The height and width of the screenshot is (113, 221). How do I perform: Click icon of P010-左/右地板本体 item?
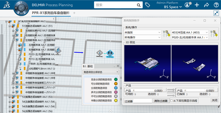[x=20, y=59]
